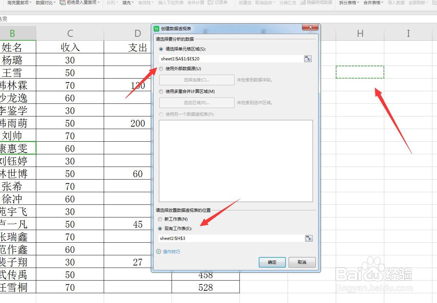Click the 导入数据 import data icon

point(396,3)
